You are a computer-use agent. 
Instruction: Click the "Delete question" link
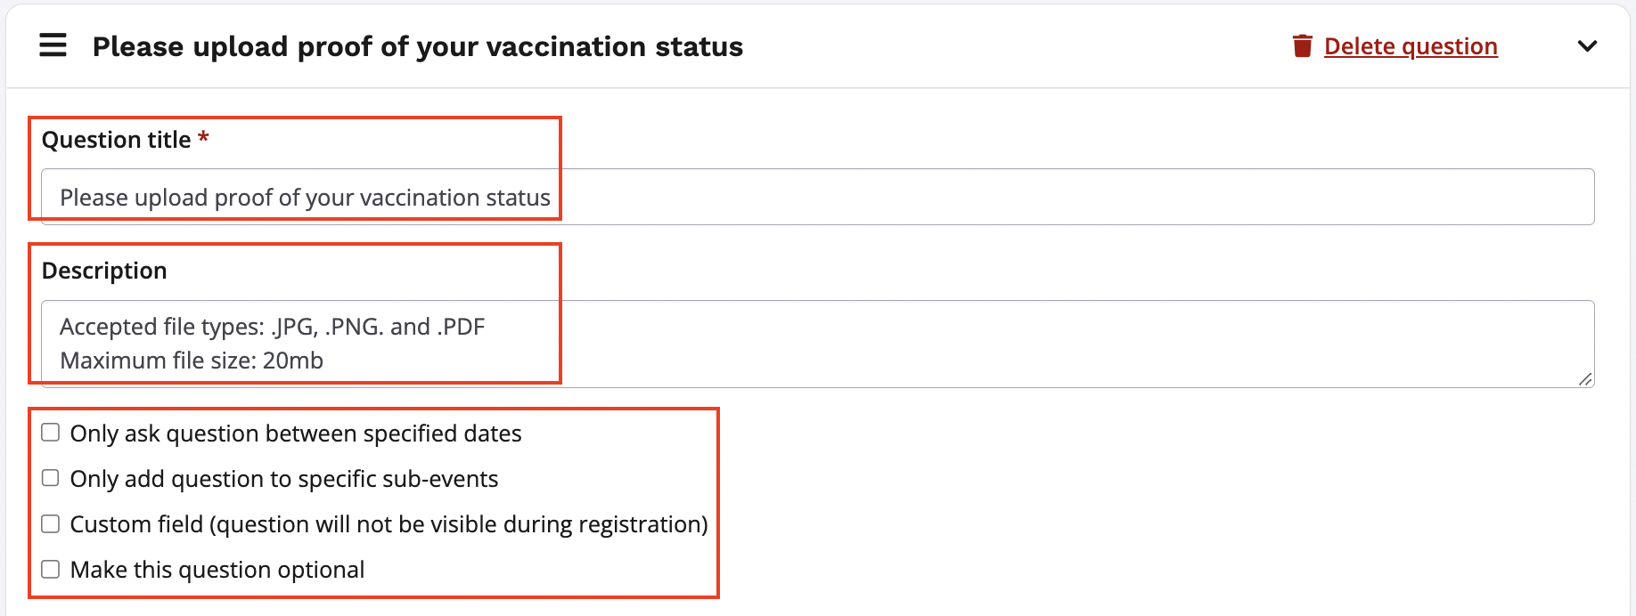point(1411,46)
